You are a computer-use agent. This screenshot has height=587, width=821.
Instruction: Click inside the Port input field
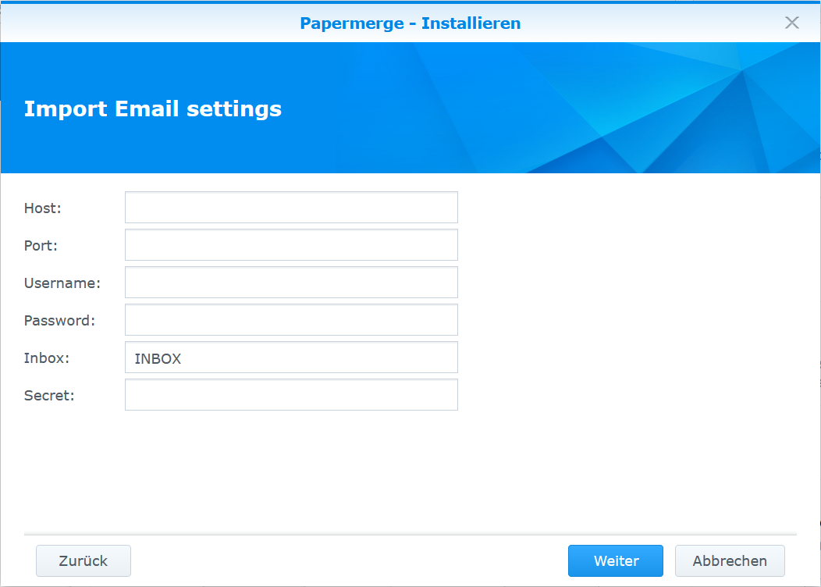[x=290, y=244]
